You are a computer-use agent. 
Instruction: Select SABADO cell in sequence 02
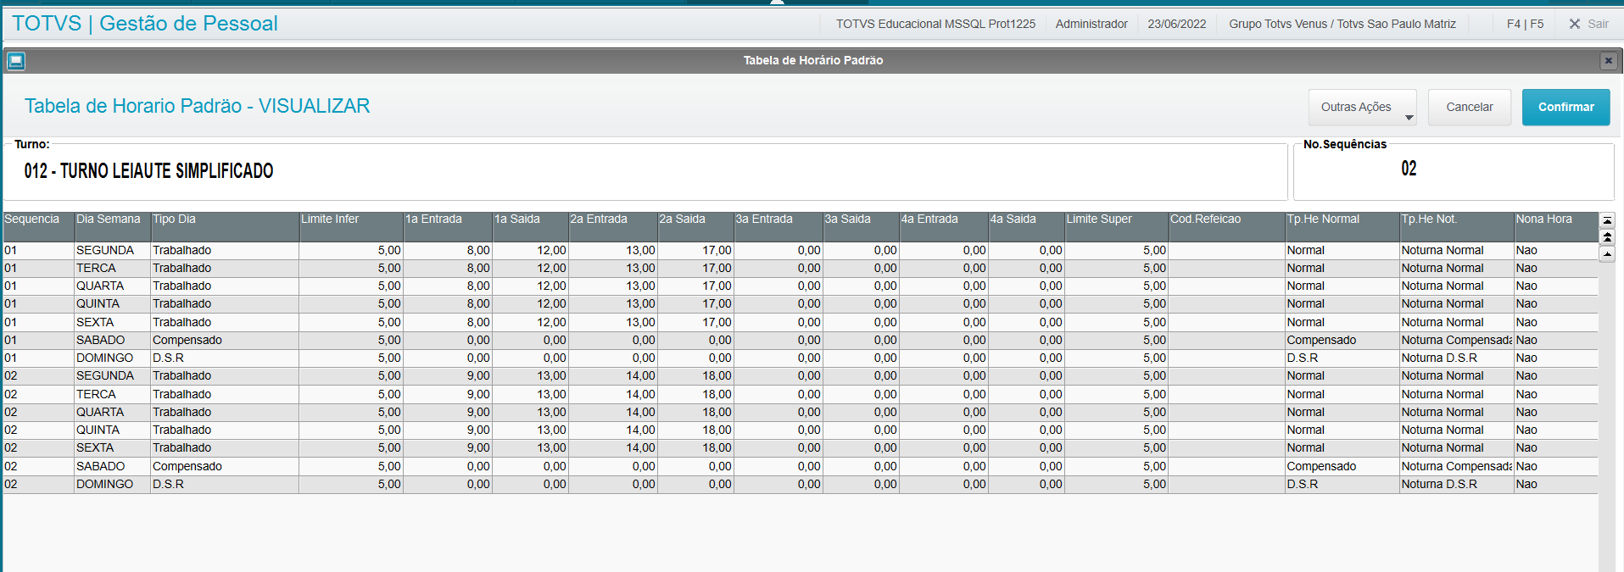tap(112, 466)
